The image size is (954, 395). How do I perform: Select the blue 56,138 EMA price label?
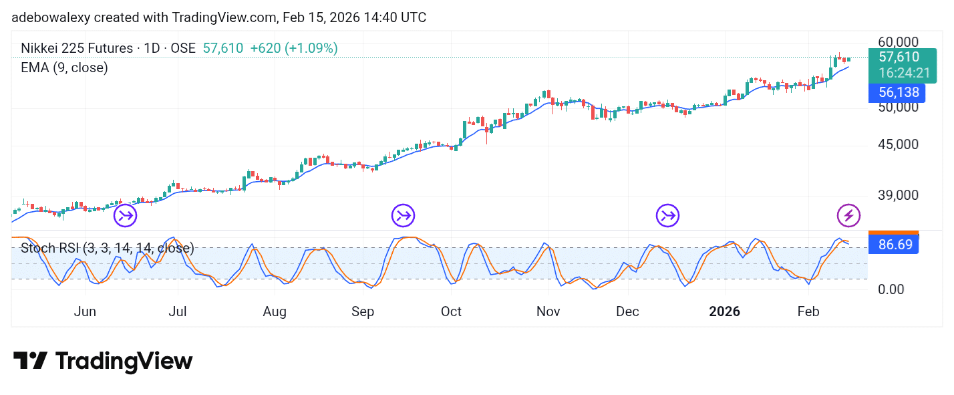pyautogui.click(x=897, y=92)
